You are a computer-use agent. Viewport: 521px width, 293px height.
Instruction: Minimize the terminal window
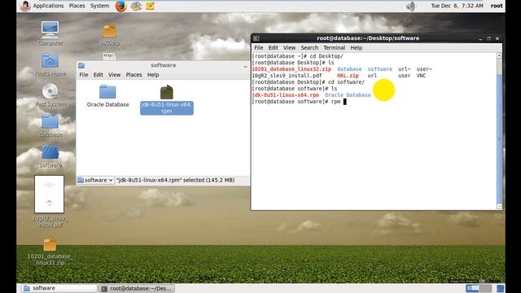click(480, 39)
